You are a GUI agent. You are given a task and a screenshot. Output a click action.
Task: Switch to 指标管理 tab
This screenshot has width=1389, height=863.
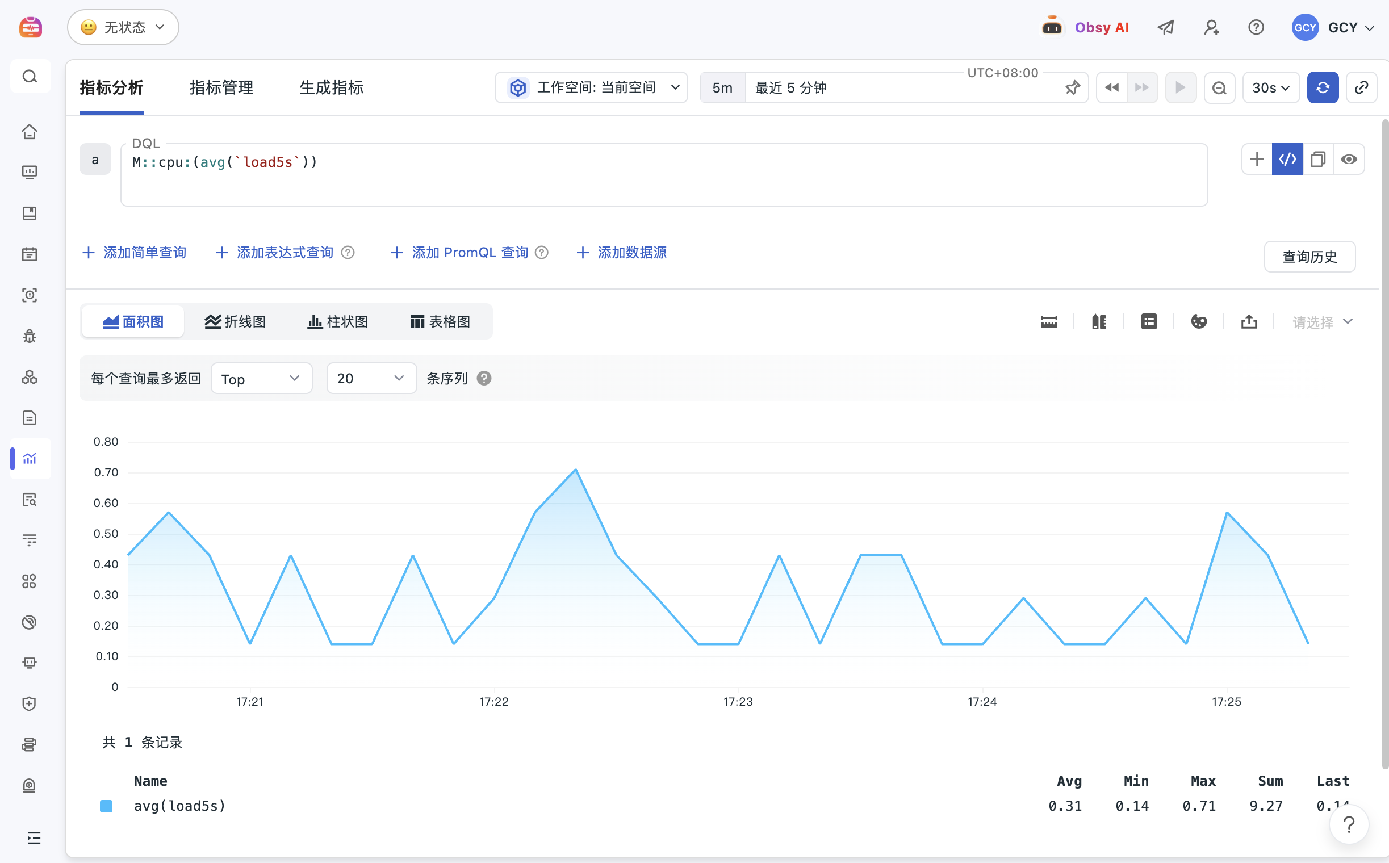[221, 87]
